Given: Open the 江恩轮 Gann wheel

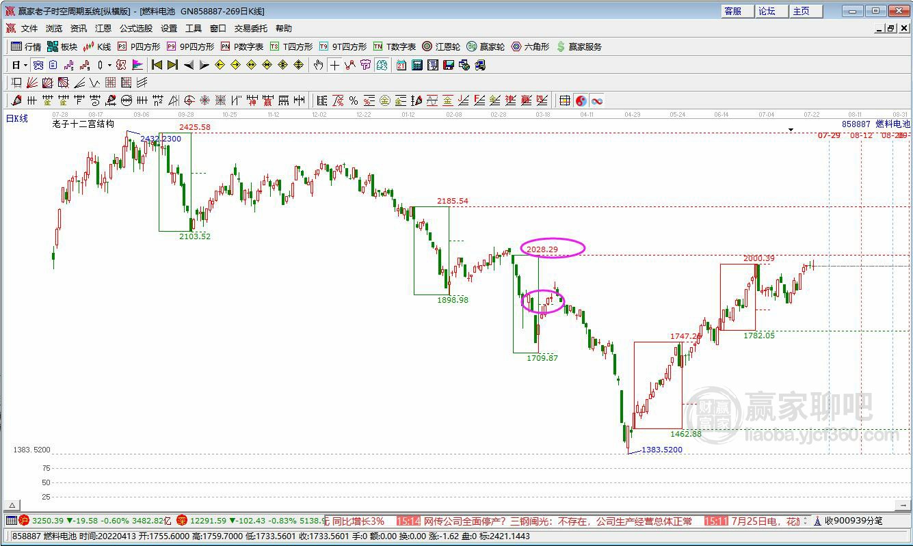Looking at the screenshot, I should click(441, 46).
